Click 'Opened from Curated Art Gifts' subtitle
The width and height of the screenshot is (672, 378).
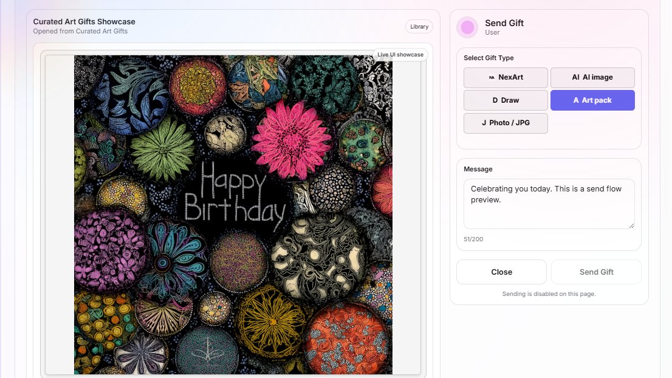pyautogui.click(x=80, y=31)
